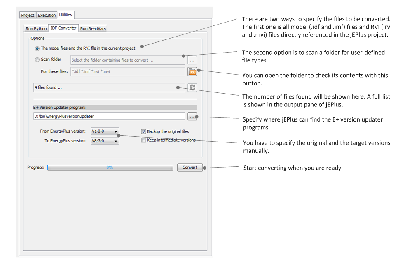The height and width of the screenshot is (264, 405).
Task: Switch to the Project tab
Action: [x=28, y=15]
